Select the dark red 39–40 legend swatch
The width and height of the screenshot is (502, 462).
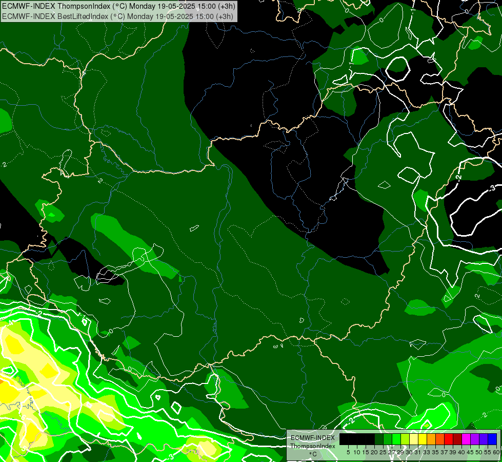(x=457, y=439)
